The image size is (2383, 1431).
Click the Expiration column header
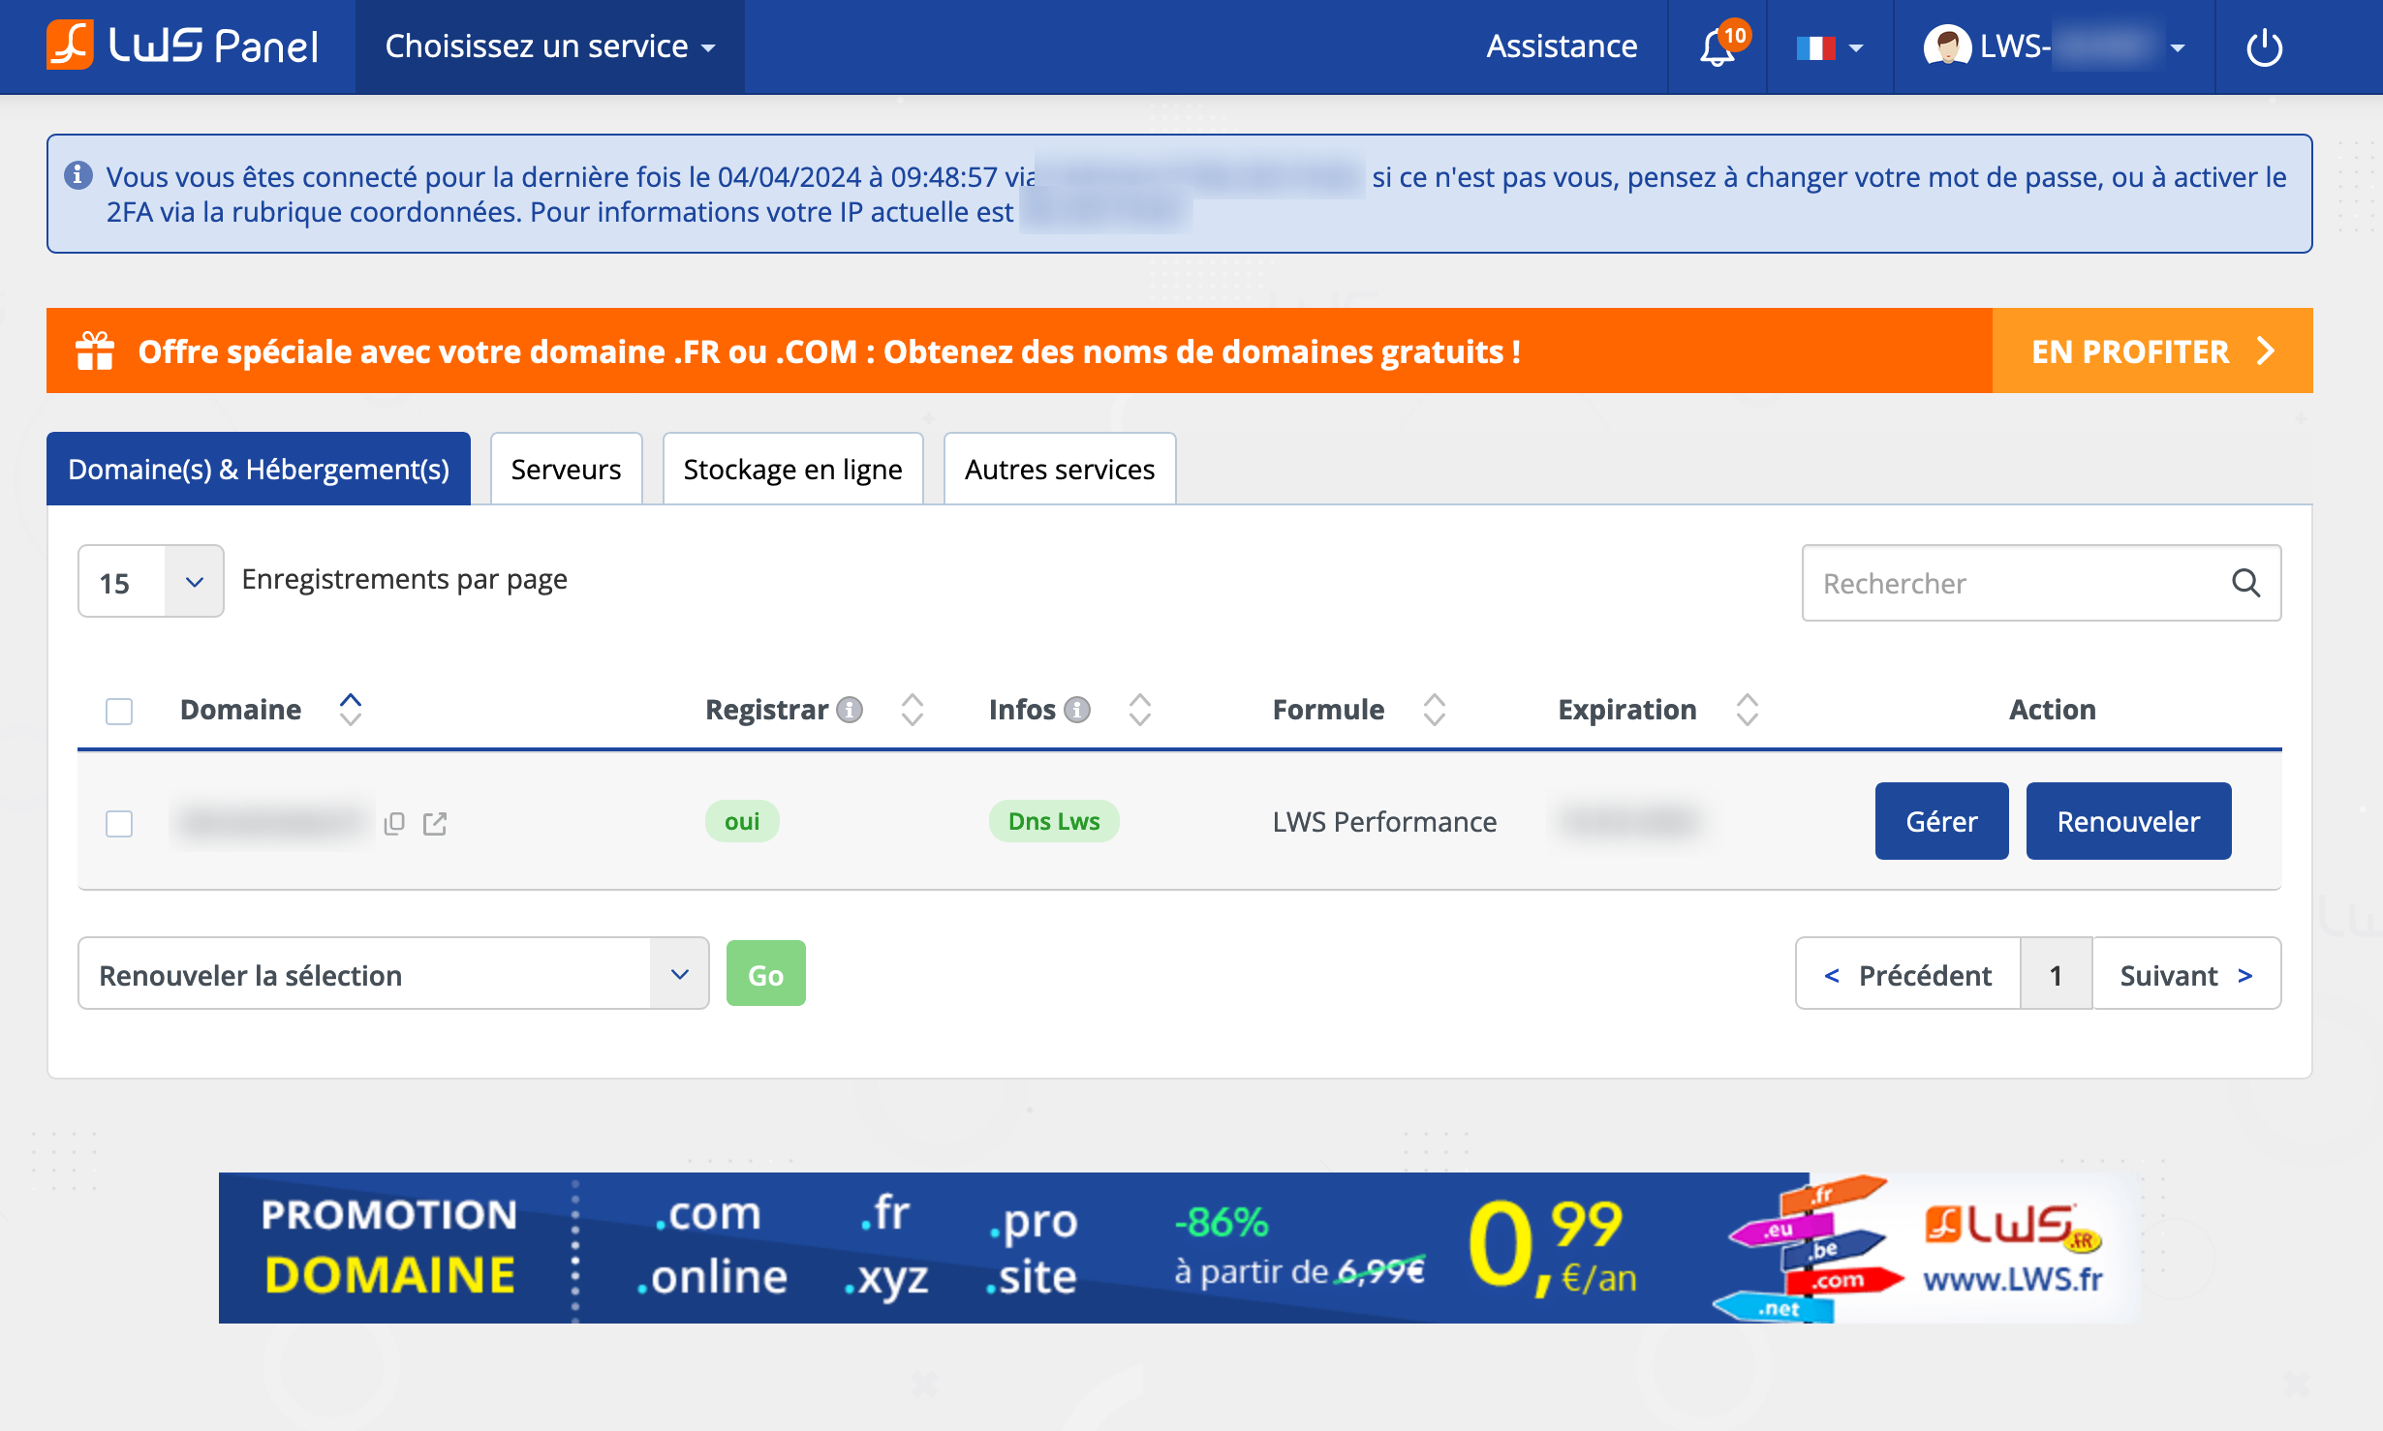click(x=1626, y=710)
